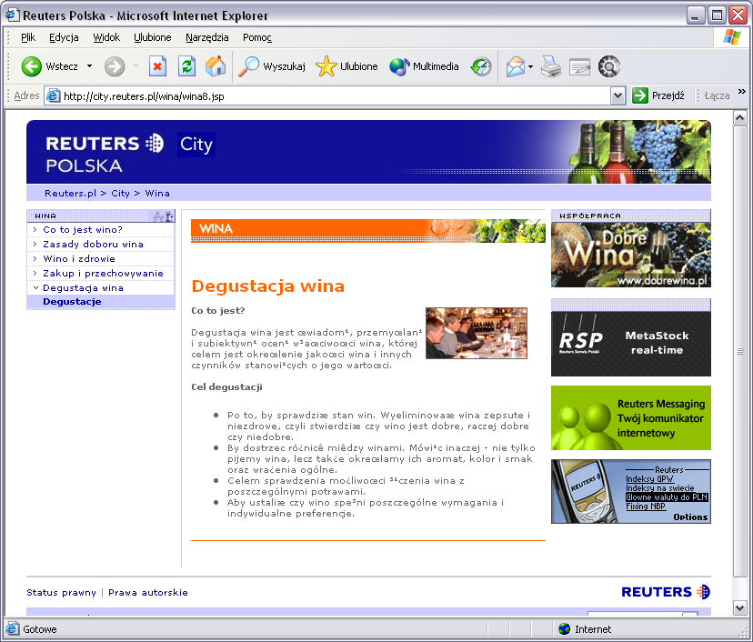Click the red Stop loading icon
The height and width of the screenshot is (642, 753).
coord(158,66)
